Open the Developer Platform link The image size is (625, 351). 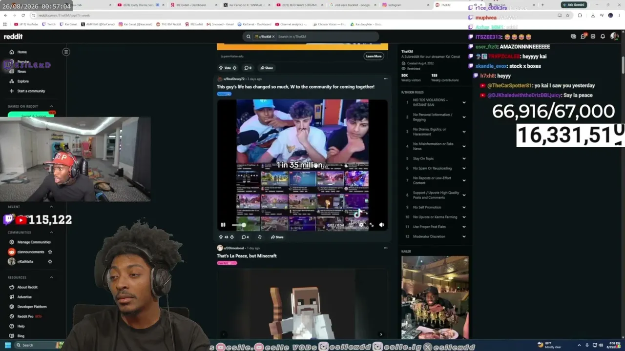tap(33, 307)
